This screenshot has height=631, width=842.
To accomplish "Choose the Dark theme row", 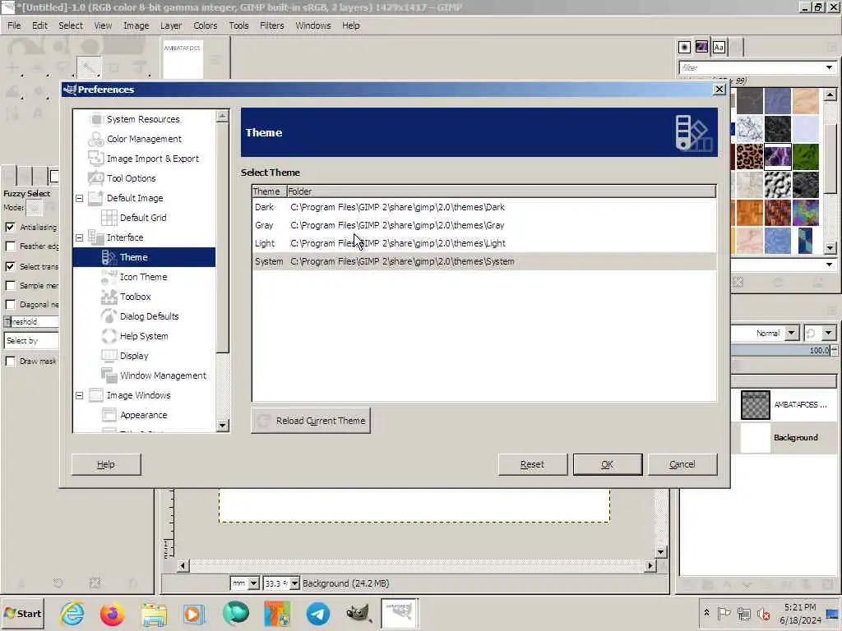I will 483,207.
